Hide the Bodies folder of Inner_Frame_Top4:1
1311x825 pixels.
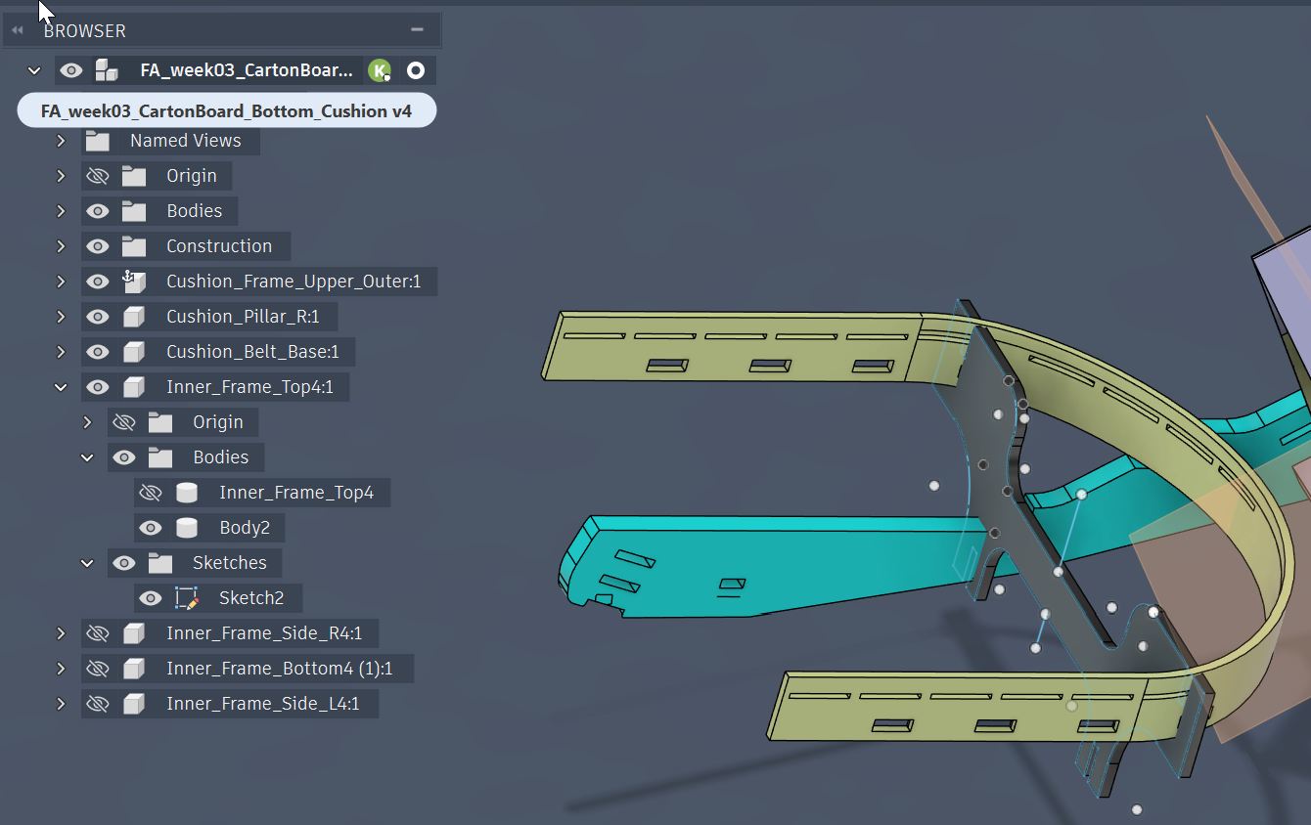pyautogui.click(x=124, y=456)
